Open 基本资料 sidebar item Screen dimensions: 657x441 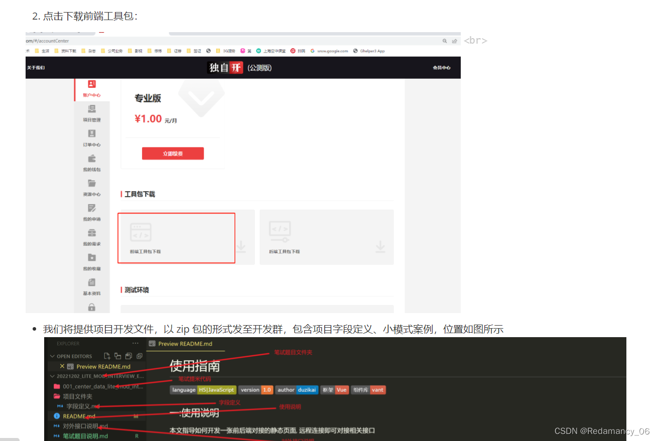(92, 287)
